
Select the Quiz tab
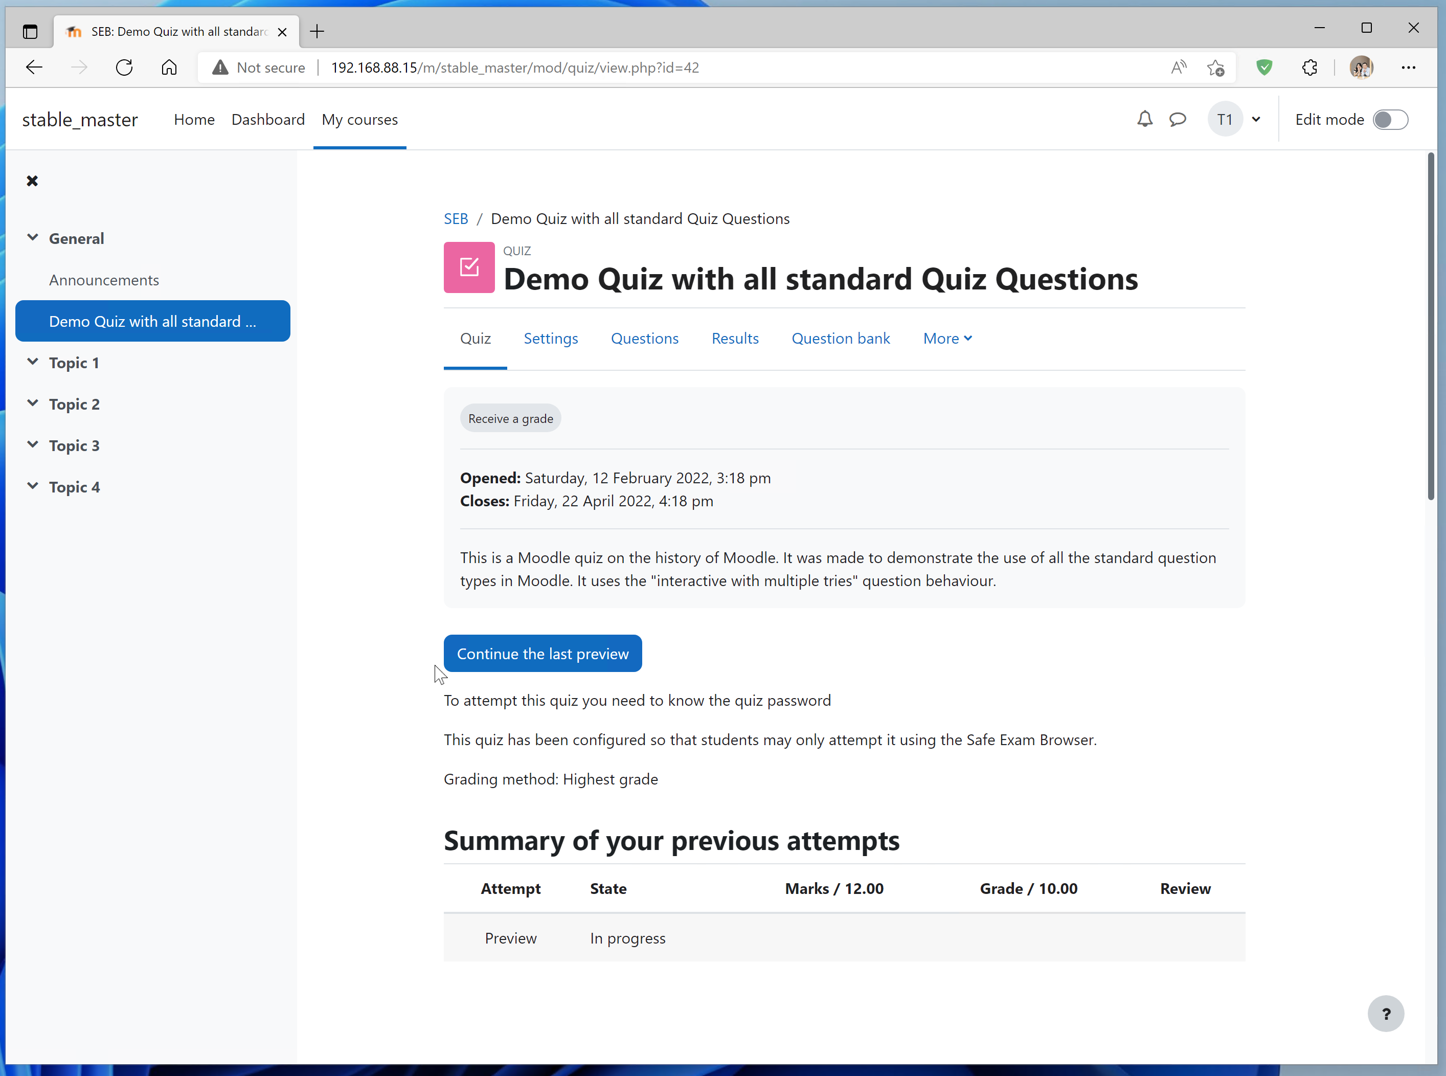coord(476,339)
